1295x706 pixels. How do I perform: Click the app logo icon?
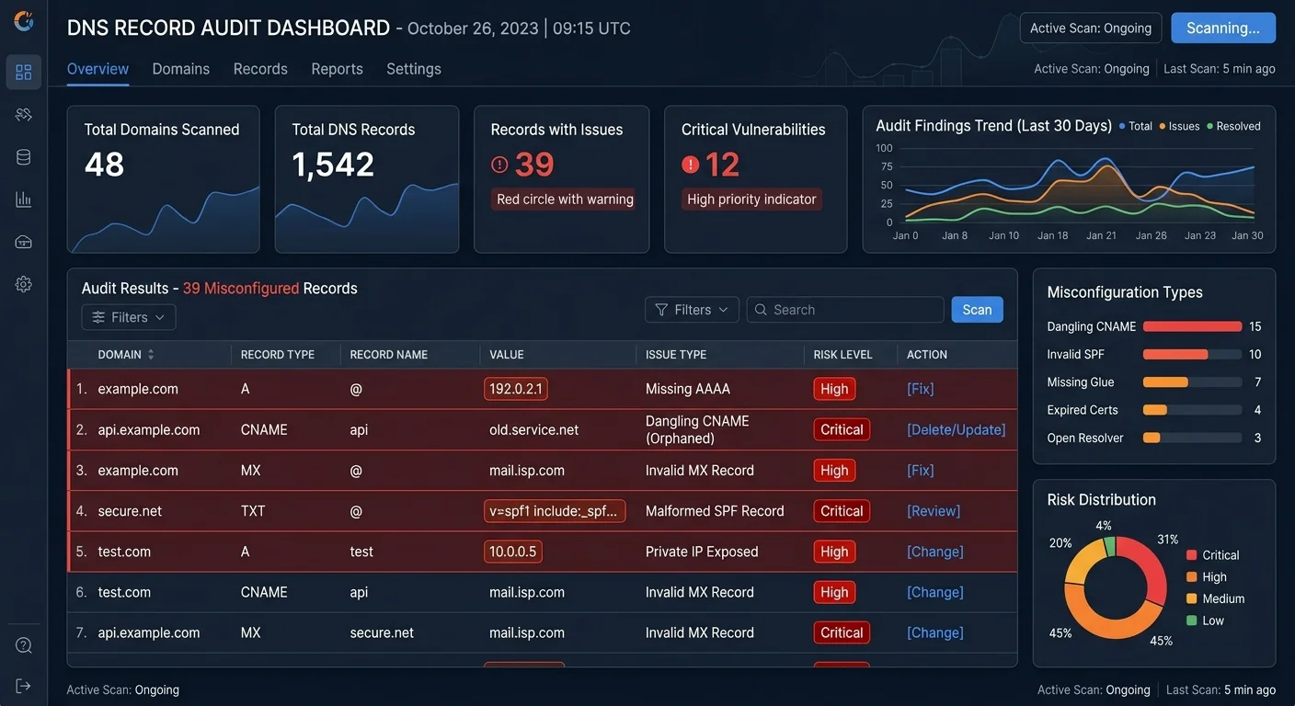(x=24, y=21)
